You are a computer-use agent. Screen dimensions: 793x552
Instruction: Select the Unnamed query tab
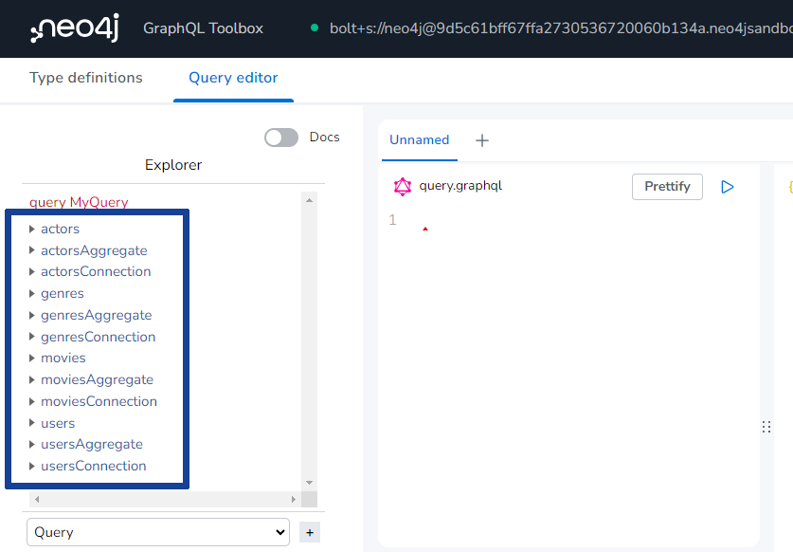(x=419, y=139)
